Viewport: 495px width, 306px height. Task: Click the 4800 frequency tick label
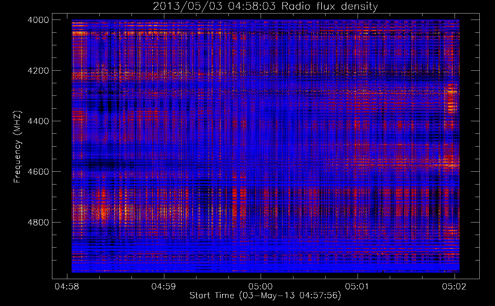[x=38, y=222]
